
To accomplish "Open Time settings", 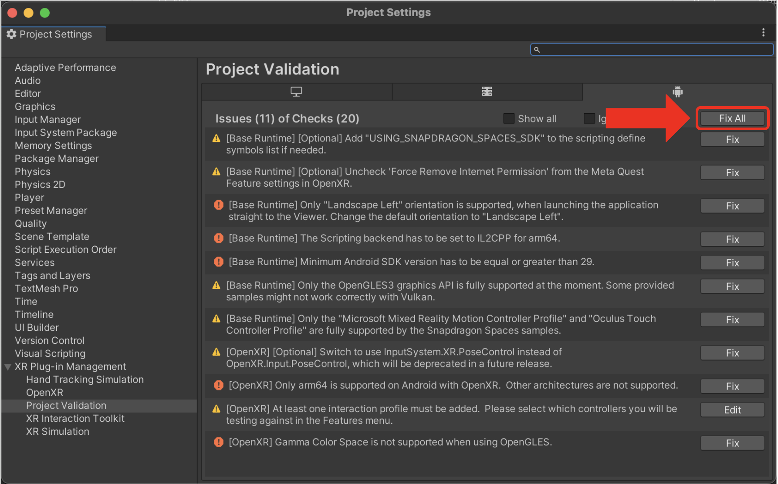I will pyautogui.click(x=26, y=302).
